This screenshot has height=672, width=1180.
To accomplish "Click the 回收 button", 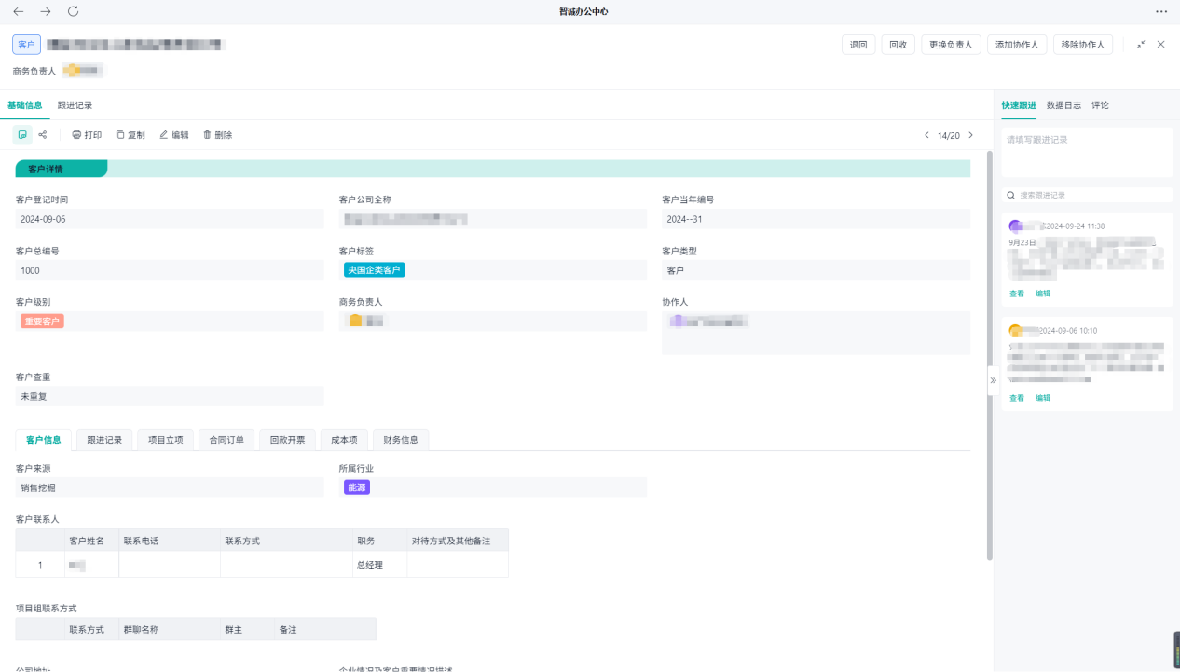I will click(899, 45).
